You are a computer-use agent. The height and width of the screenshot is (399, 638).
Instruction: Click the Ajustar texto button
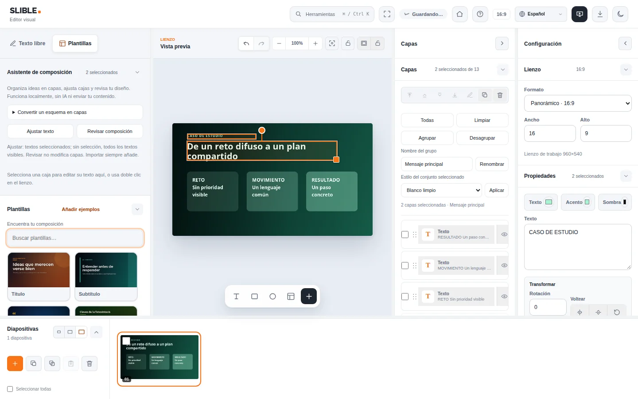tap(40, 131)
